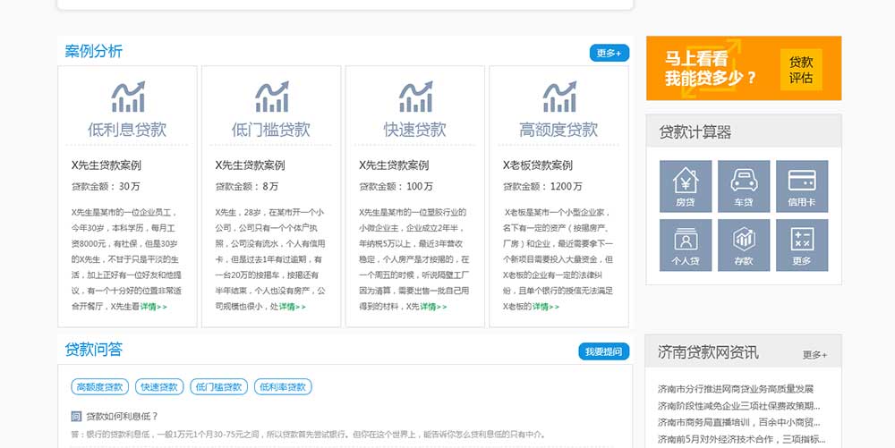Click the chart icon above 高额度贷款

coord(558,97)
